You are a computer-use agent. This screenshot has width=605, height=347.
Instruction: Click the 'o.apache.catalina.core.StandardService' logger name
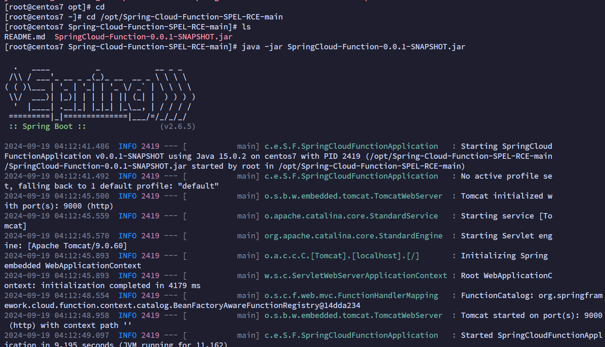[x=351, y=216]
